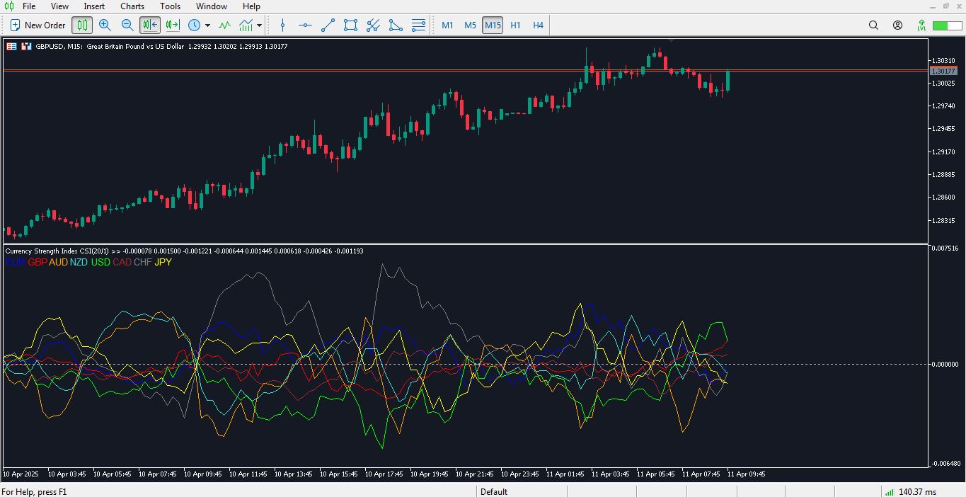Enable chart auto scroll
966x497 pixels.
tap(149, 25)
